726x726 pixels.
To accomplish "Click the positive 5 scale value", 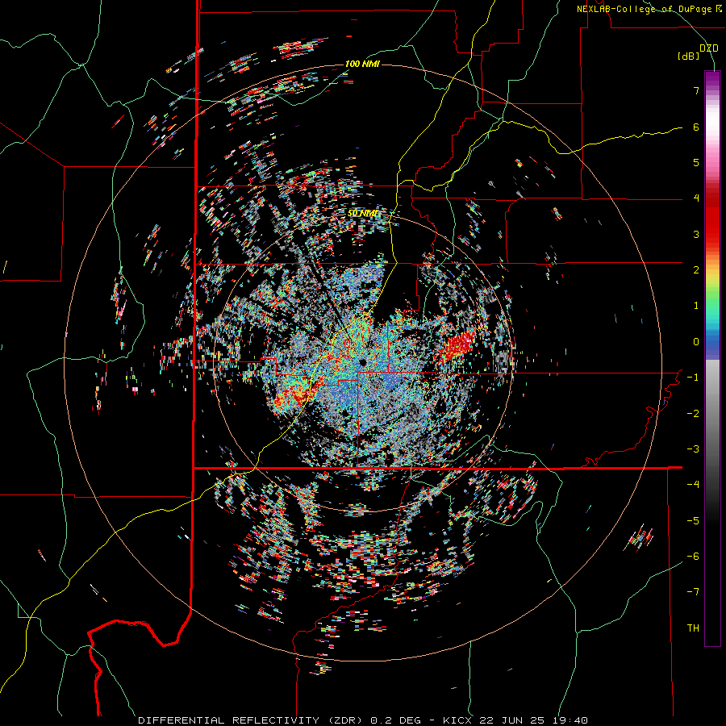I will tap(696, 162).
